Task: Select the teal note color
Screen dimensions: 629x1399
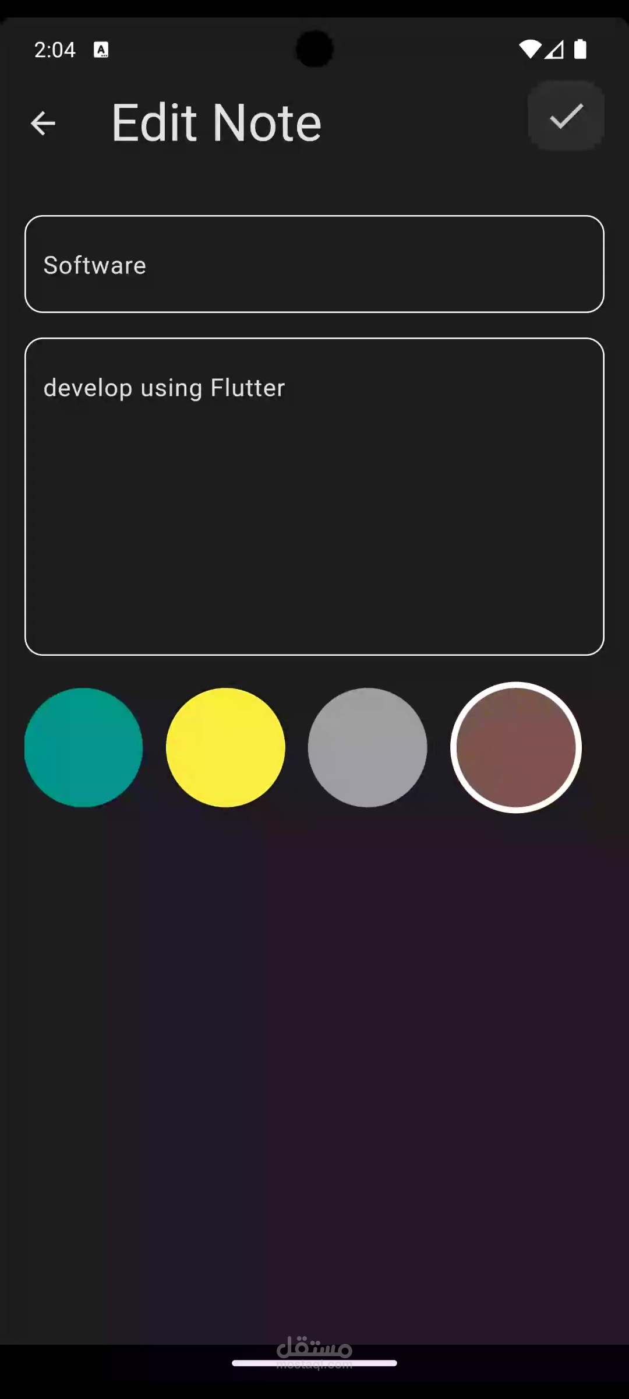Action: pos(83,747)
